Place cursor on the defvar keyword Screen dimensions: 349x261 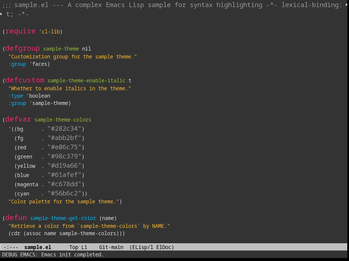[18, 119]
